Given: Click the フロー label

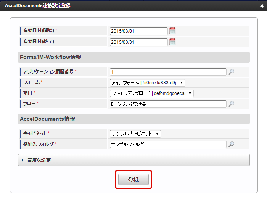Looking at the screenshot, I should click(x=29, y=103).
